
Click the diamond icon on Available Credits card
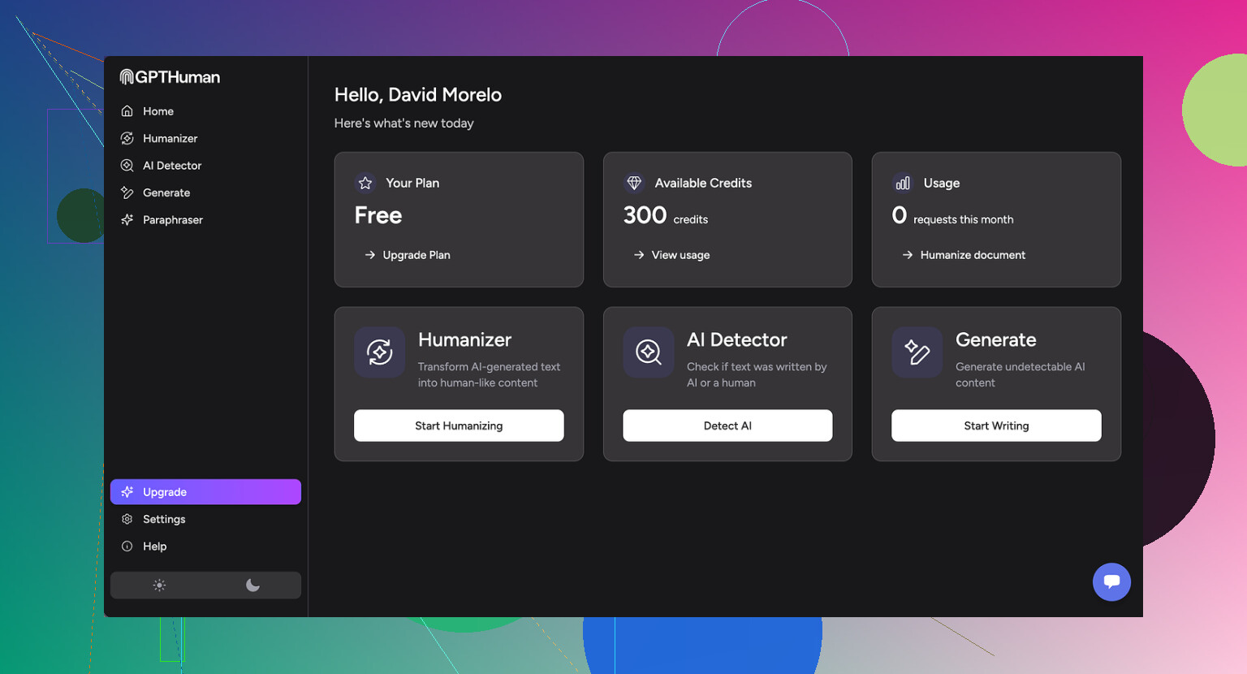(x=634, y=183)
